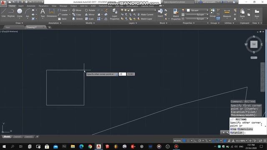This screenshot has height=150, width=267.
Task: Toggle annotation visibility in status bar
Action: [x=225, y=141]
